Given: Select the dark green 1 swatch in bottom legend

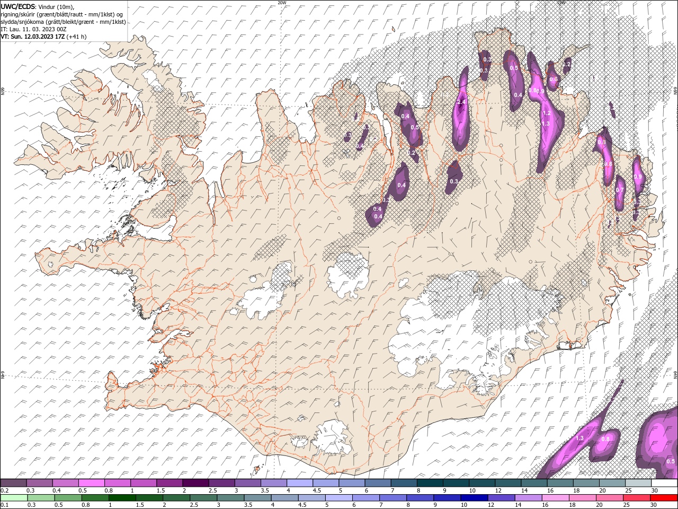Looking at the screenshot, I should point(122,497).
